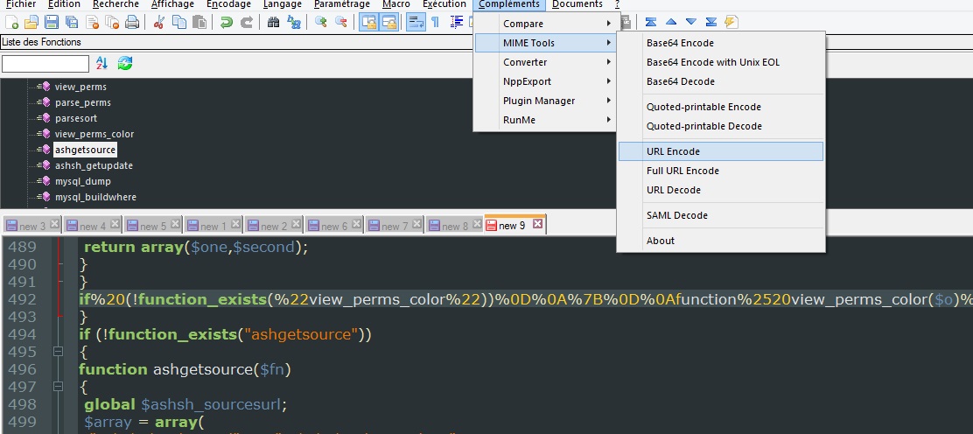Viewport: 973px width, 434px height.
Task: Switch to the new 6 tab
Action: (331, 226)
